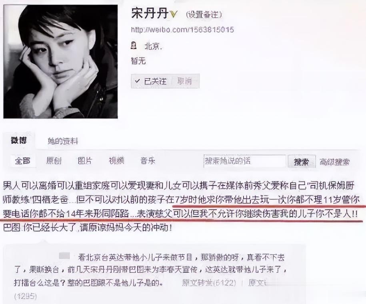Open 高级搜索 advanced search
Image resolution: width=366 pixels, height=304 pixels.
pos(334,162)
